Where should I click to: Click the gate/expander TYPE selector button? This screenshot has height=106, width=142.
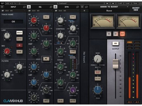73,52
